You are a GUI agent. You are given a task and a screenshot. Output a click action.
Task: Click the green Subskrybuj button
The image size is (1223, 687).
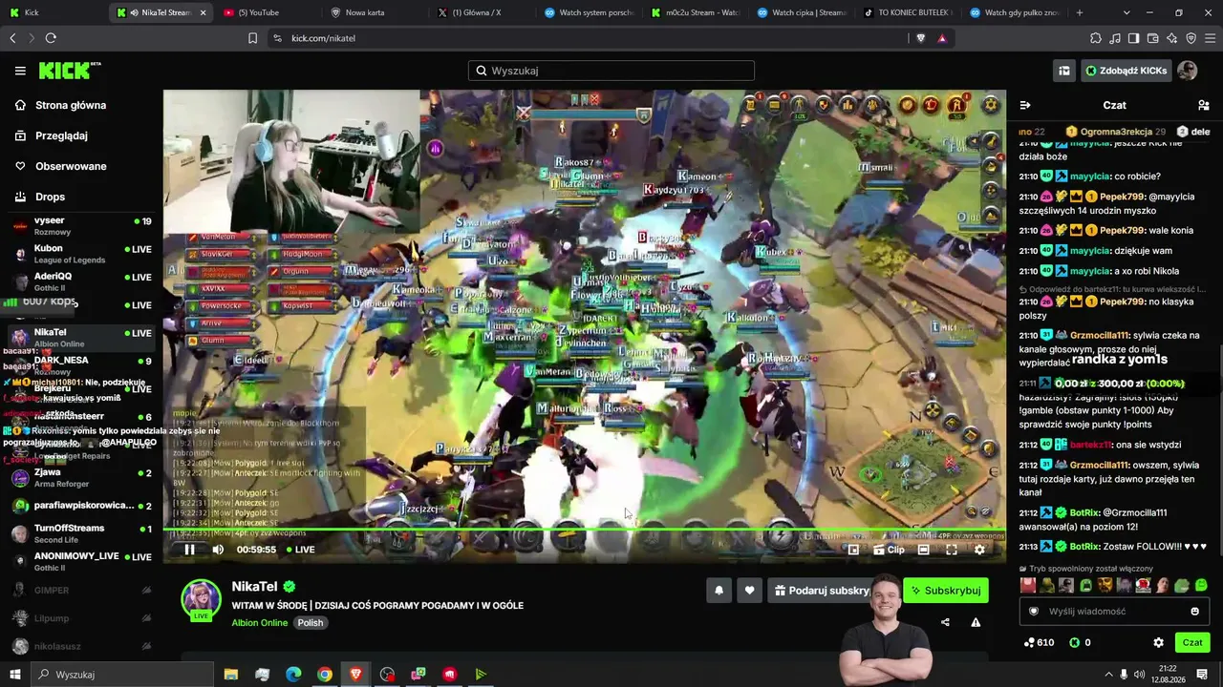[946, 591]
